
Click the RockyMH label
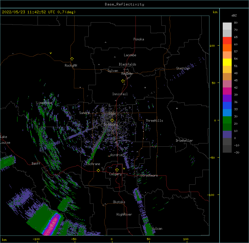click(71, 66)
